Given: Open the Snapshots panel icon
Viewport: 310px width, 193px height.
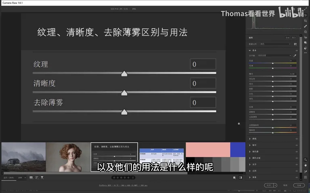Looking at the screenshot, I should (306, 42).
